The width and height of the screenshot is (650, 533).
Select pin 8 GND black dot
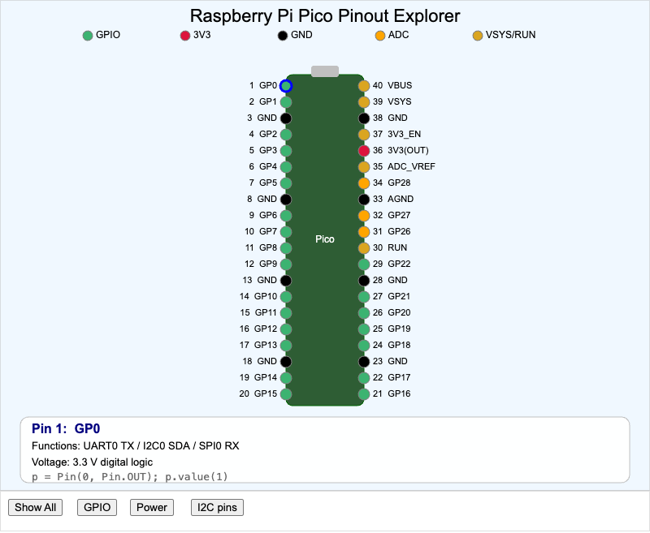click(286, 200)
